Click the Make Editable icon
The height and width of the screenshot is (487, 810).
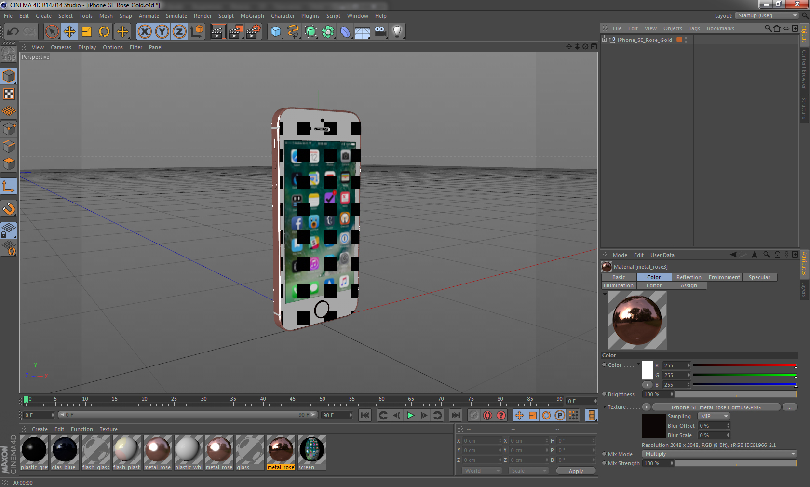click(x=9, y=54)
